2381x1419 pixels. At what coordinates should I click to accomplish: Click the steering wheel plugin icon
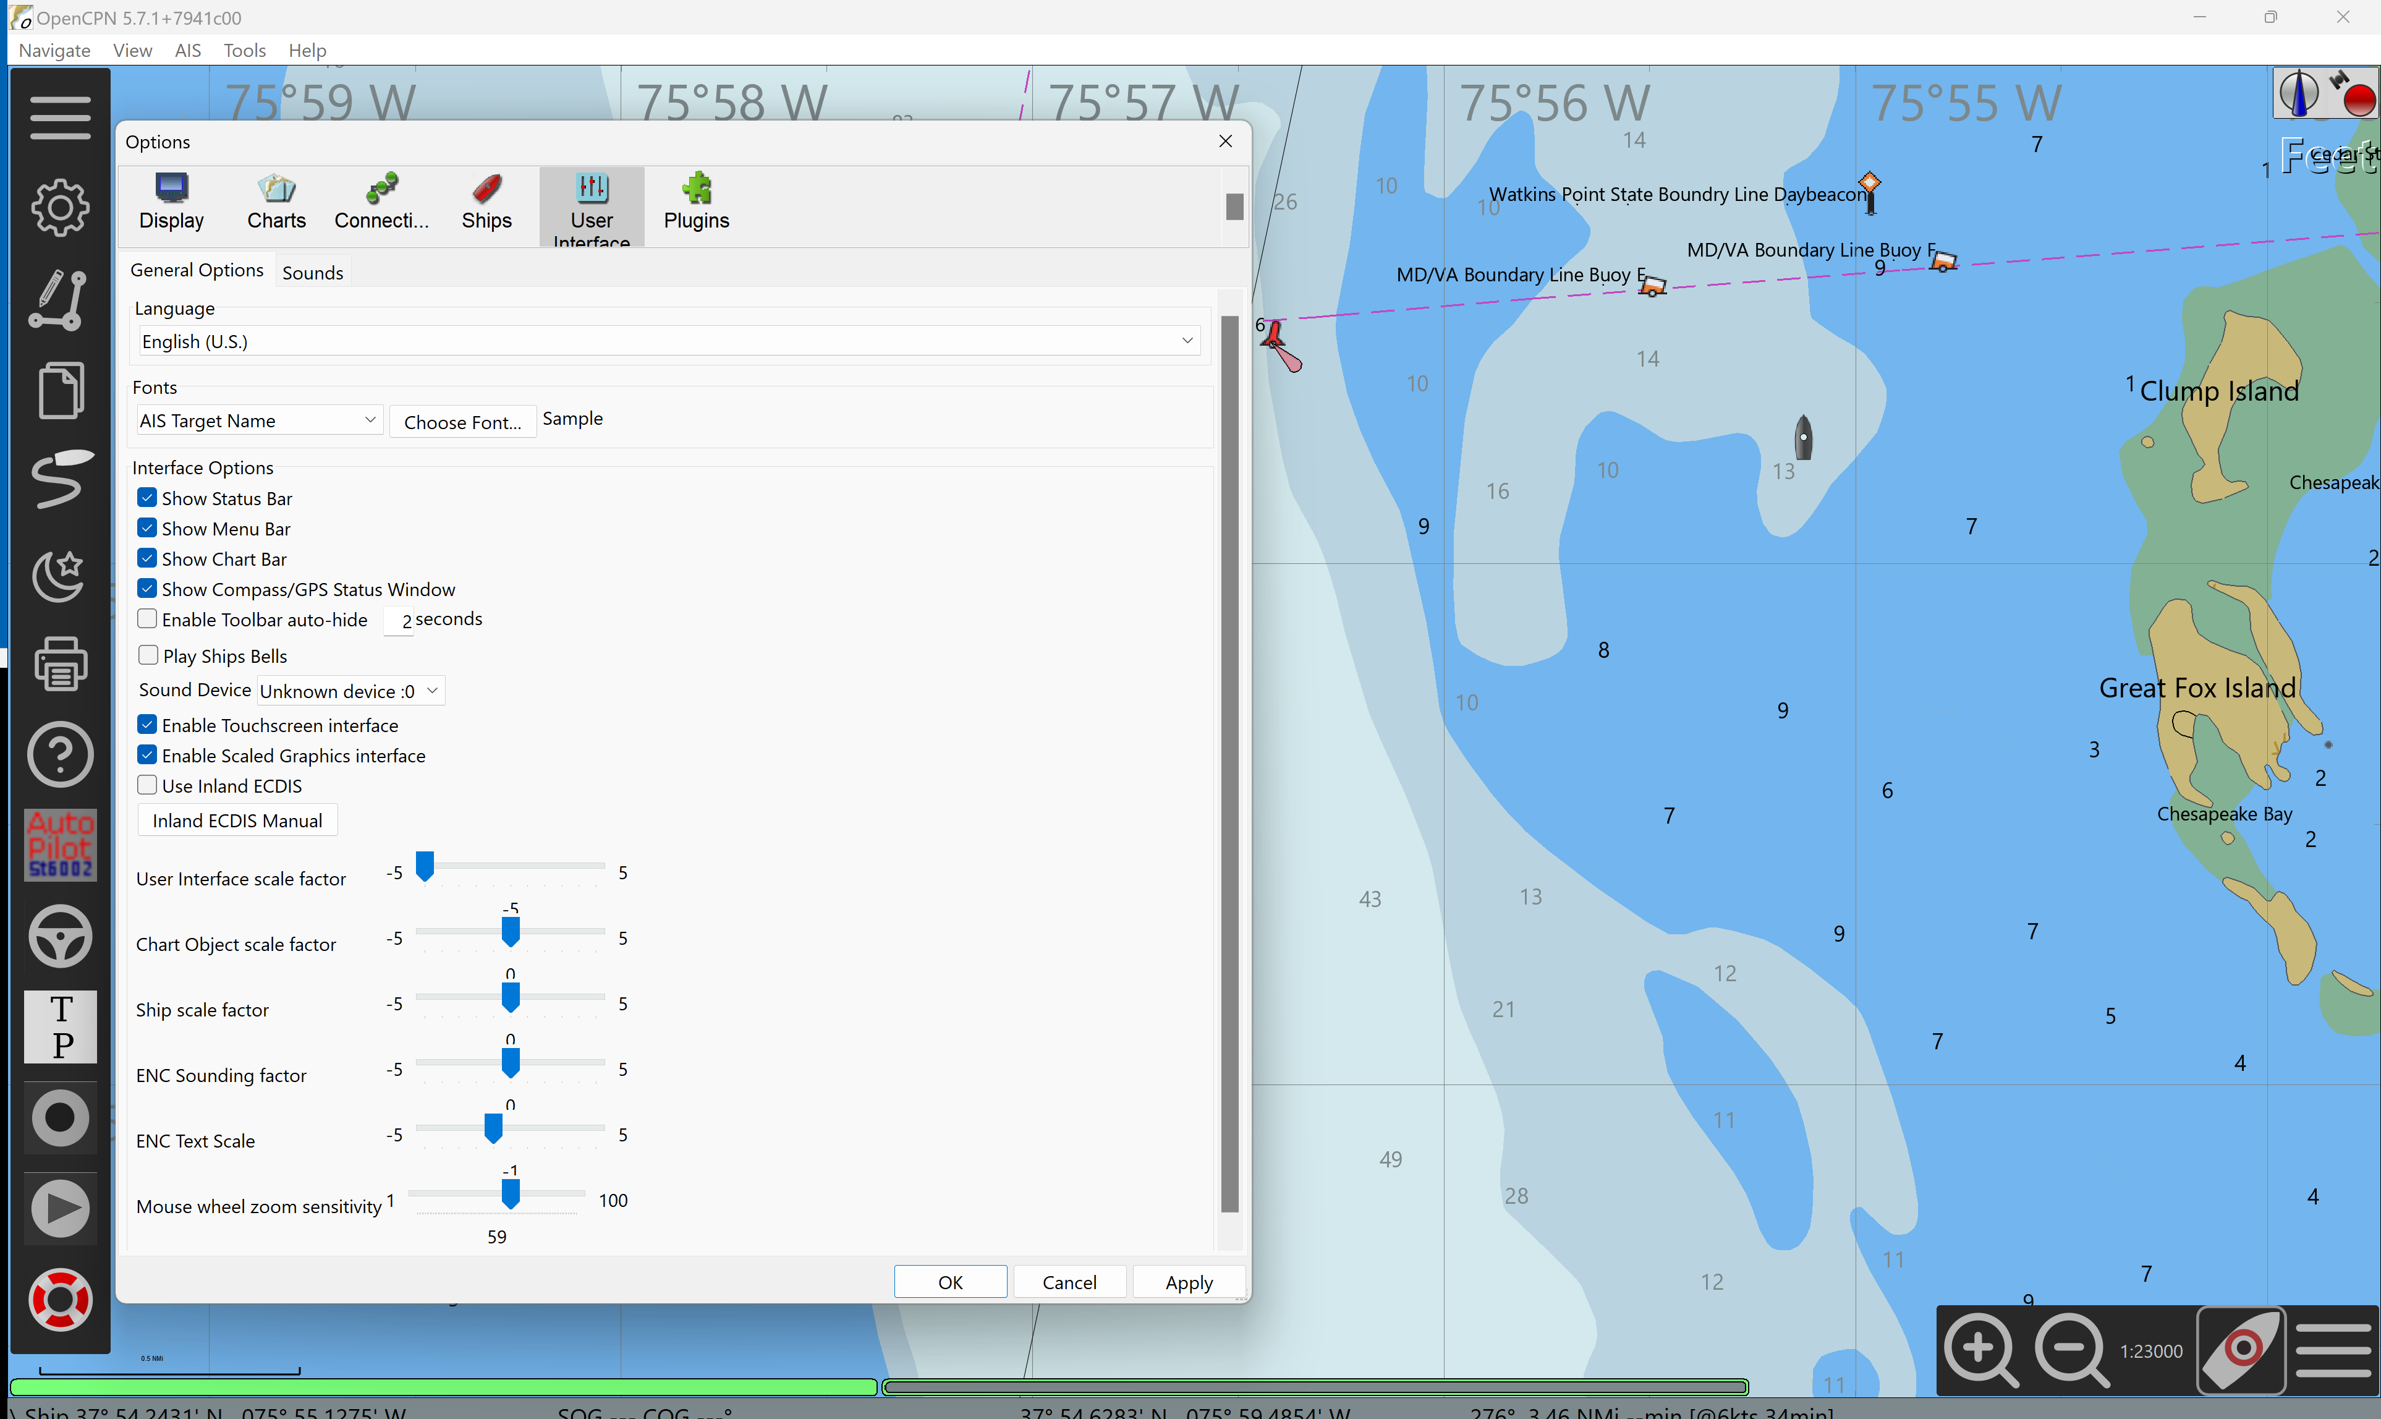click(60, 936)
